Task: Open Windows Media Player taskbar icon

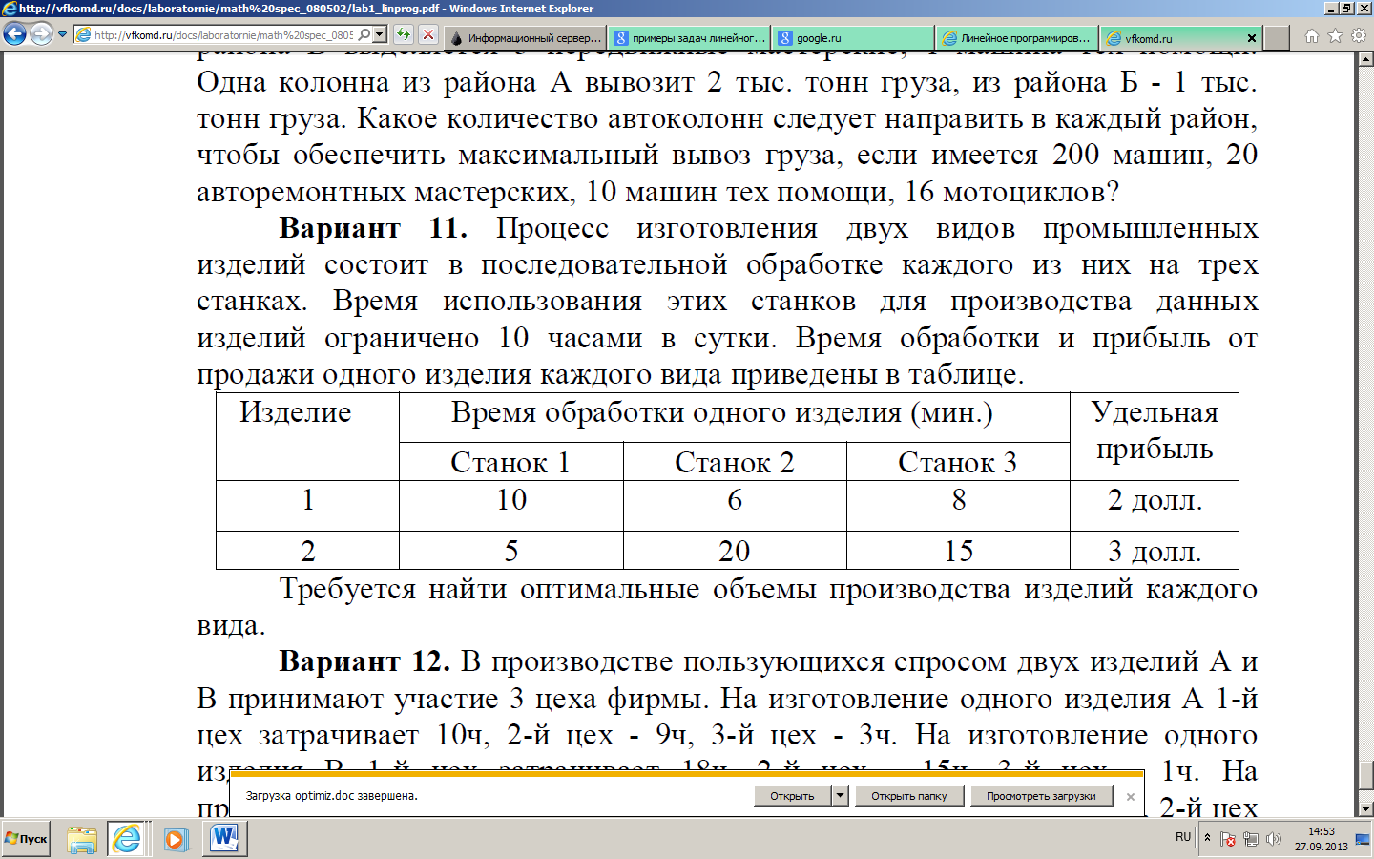Action: pos(176,839)
